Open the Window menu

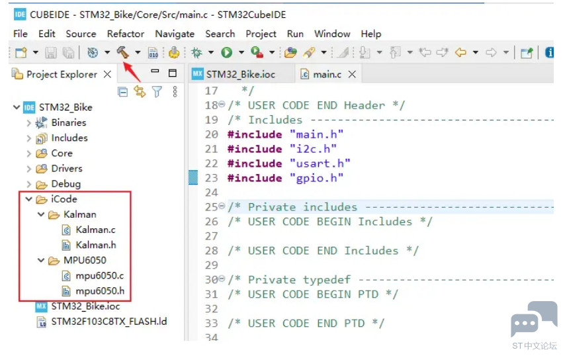point(332,34)
